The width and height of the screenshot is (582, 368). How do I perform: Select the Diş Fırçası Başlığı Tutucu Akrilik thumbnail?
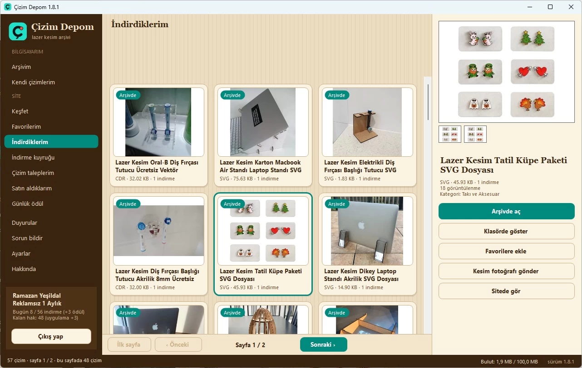pyautogui.click(x=158, y=231)
